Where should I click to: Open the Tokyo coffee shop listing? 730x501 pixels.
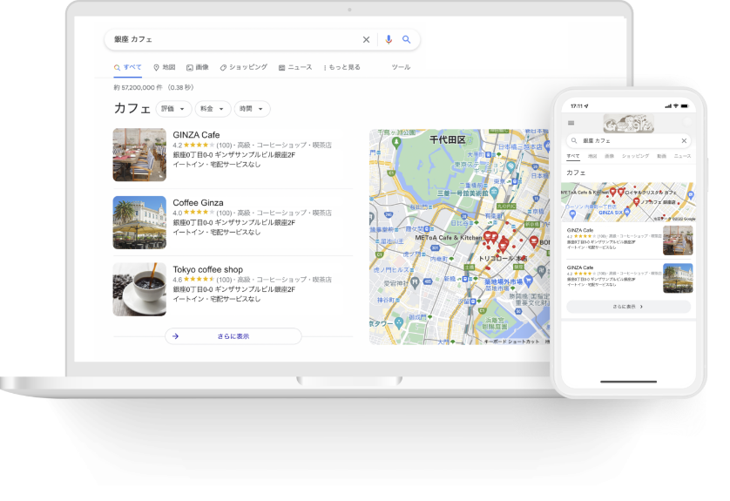207,269
